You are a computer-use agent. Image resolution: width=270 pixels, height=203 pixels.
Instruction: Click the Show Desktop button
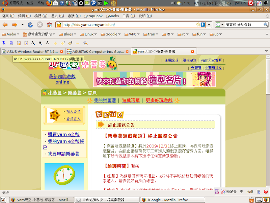3,200
